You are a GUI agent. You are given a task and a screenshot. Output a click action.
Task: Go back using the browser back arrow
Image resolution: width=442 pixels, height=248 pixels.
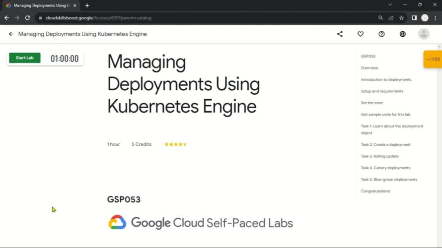click(x=7, y=18)
